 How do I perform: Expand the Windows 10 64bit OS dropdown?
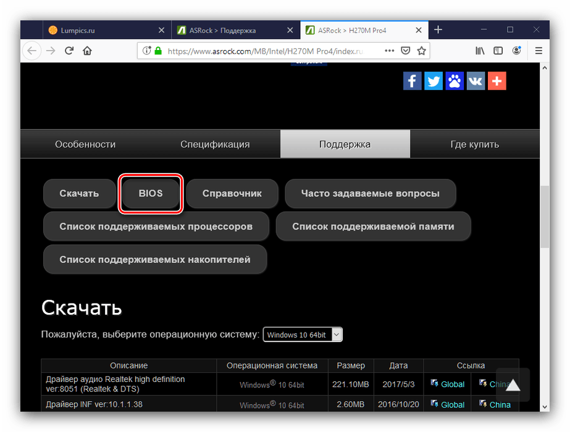point(303,334)
